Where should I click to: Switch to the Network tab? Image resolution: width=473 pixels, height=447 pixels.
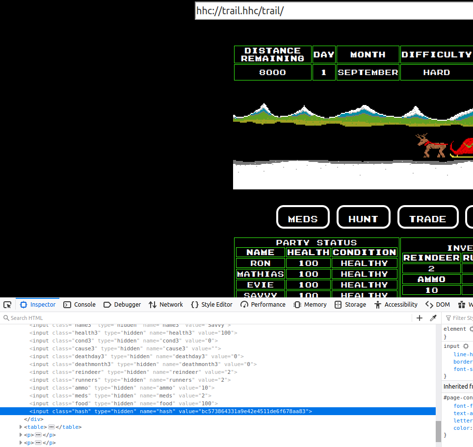coord(166,305)
